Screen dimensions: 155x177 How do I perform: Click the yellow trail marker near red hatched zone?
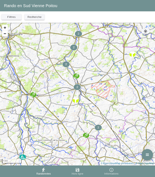click(75, 100)
